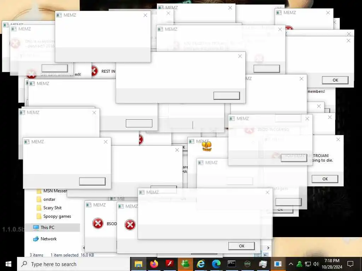This screenshot has height=271, width=362.
Task: Show hidden tray icons chevron
Action: pyautogui.click(x=291, y=264)
